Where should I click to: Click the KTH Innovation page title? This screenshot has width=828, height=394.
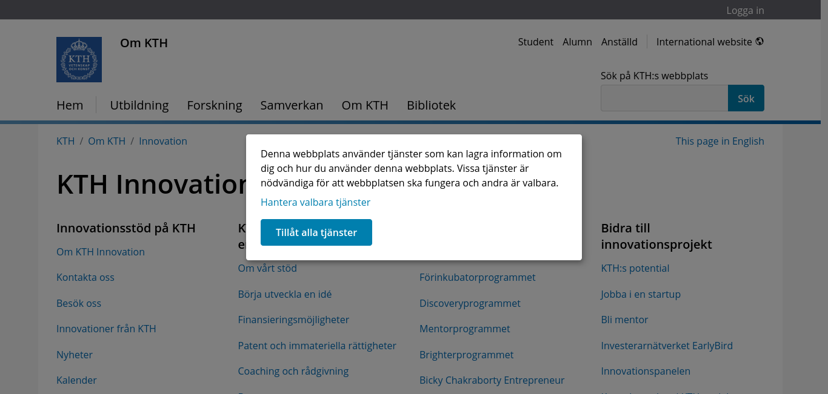152,184
